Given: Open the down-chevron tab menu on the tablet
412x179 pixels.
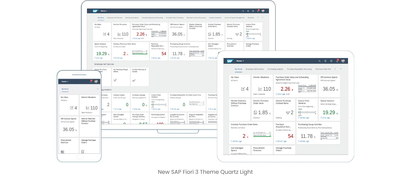Looking at the screenshot, I should click(341, 69).
